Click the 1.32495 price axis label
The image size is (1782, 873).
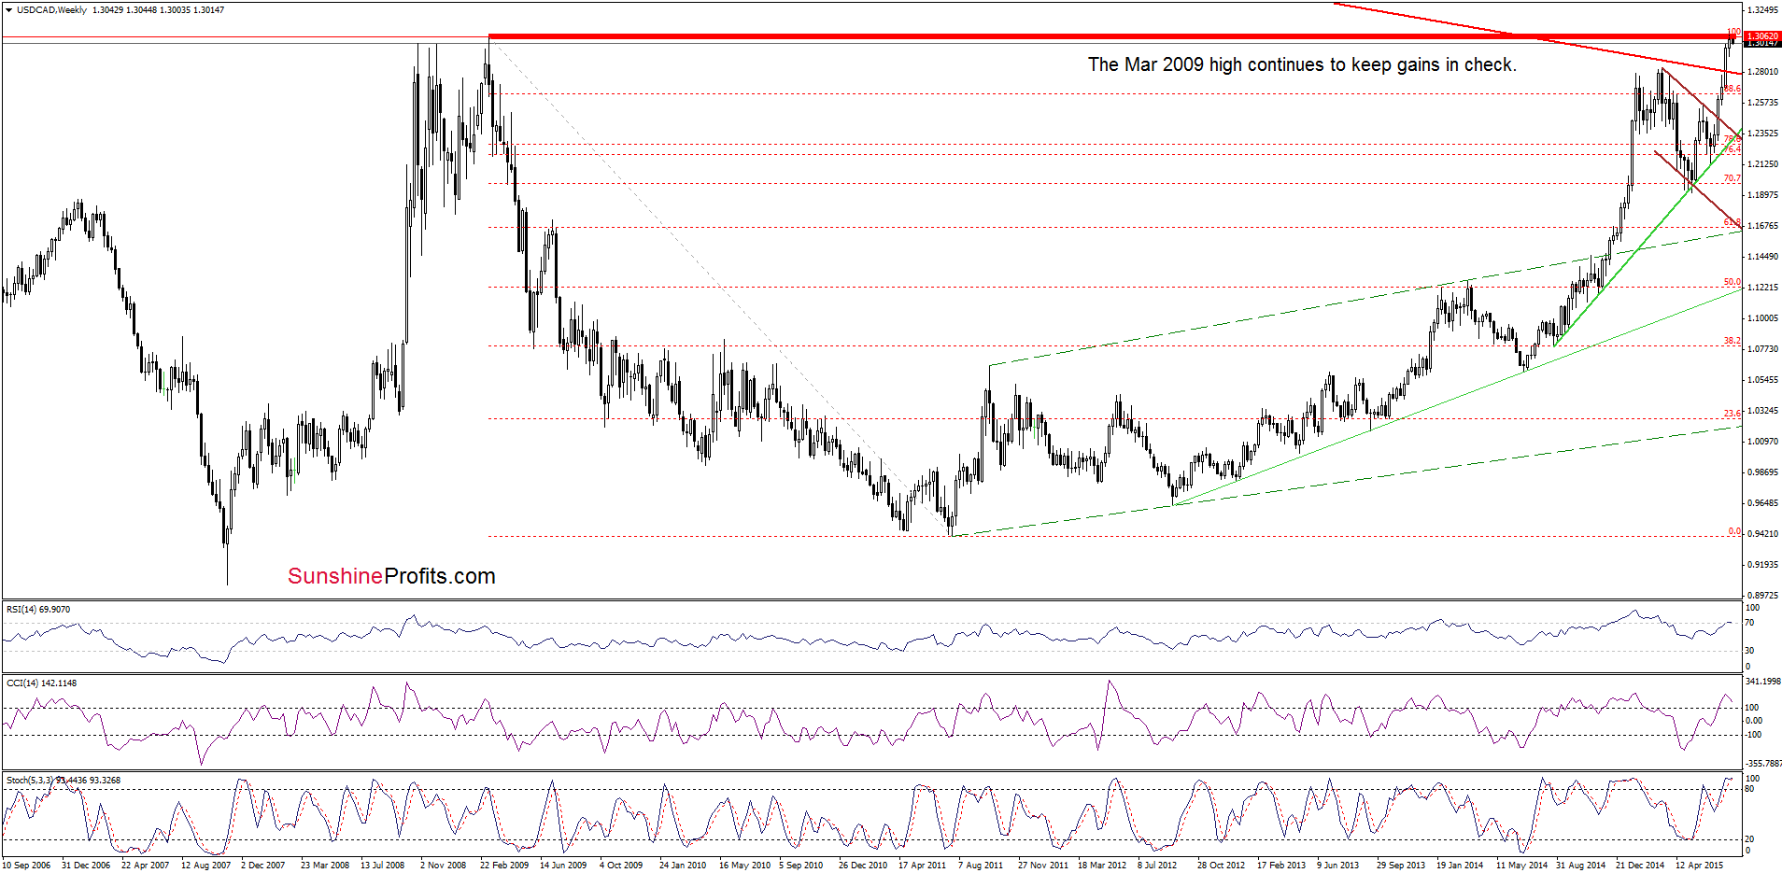coord(1762,10)
